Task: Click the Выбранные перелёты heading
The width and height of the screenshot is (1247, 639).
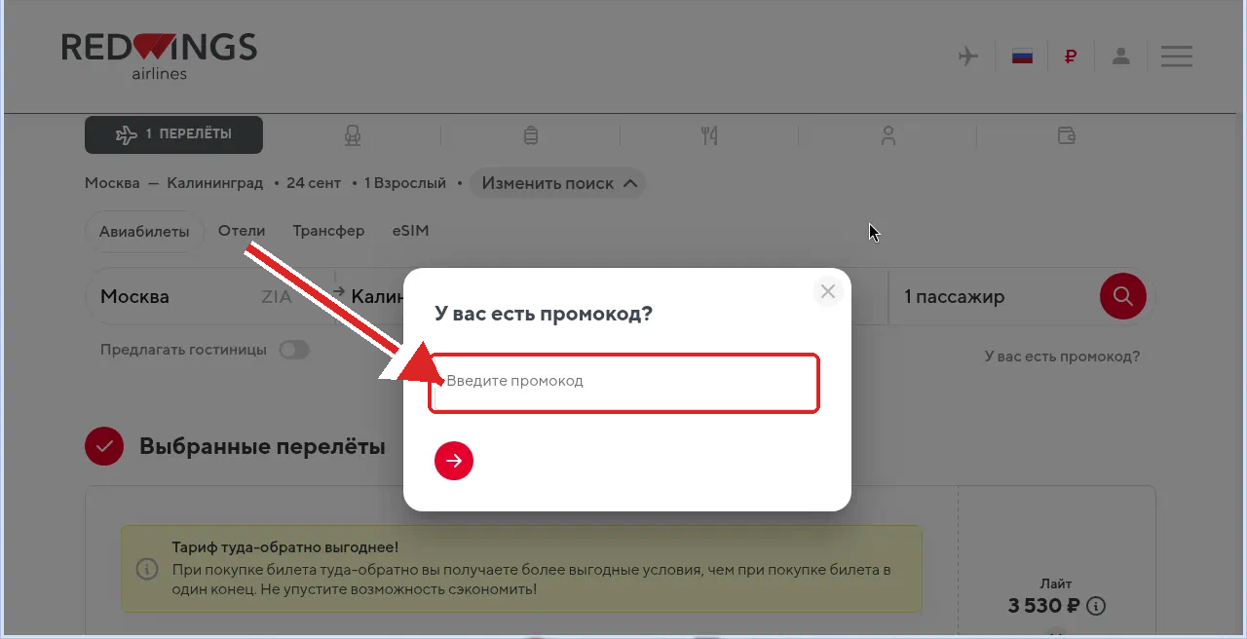Action: [x=262, y=447]
